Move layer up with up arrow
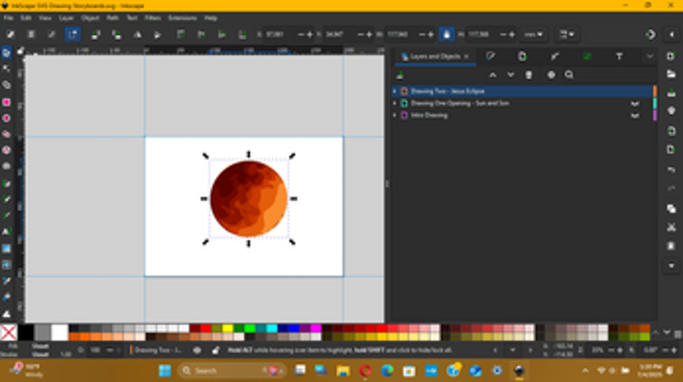 493,75
